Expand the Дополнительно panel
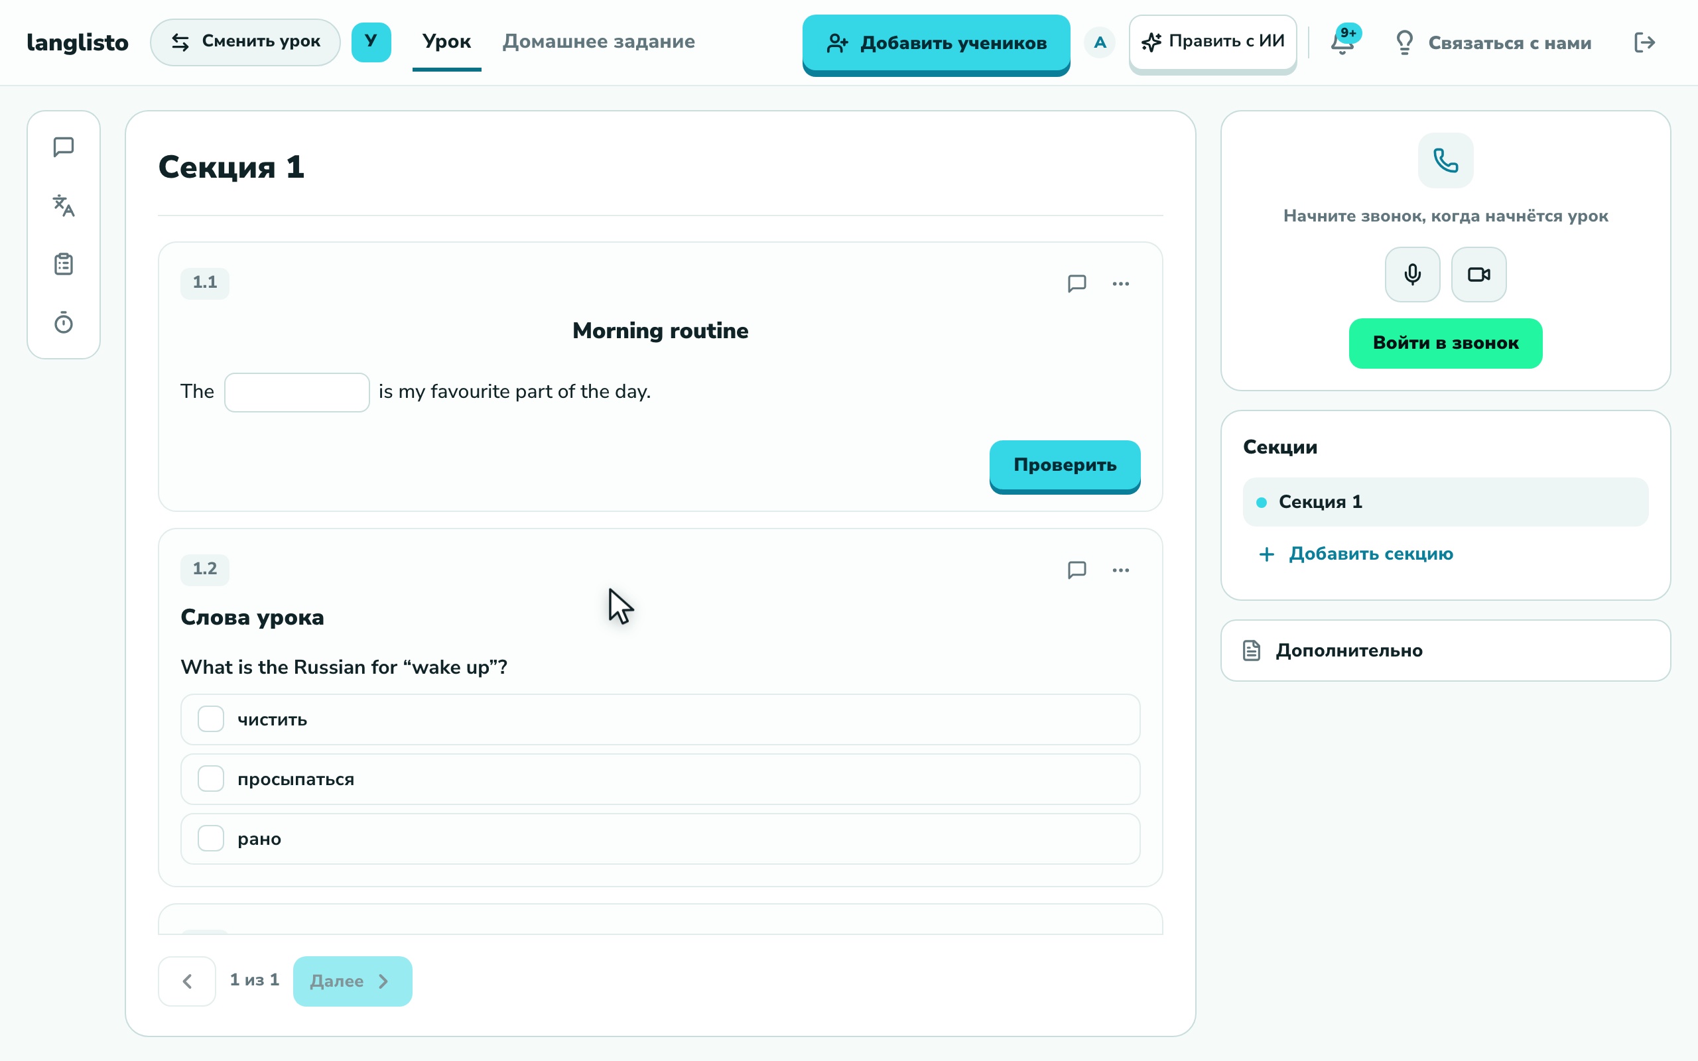 (x=1445, y=651)
